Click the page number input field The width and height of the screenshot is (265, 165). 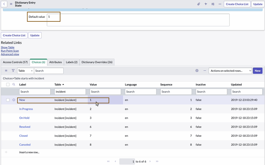127,161
